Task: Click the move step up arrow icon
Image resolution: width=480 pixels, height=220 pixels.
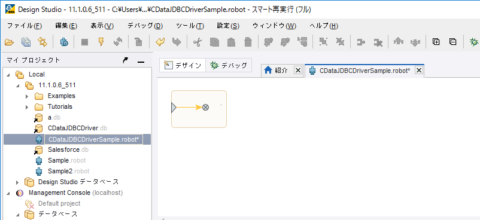Action: [398, 42]
